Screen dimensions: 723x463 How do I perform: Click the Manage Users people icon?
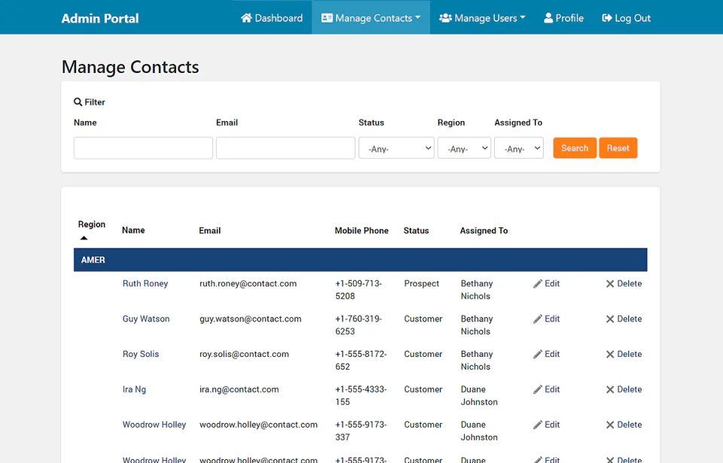[x=445, y=18]
